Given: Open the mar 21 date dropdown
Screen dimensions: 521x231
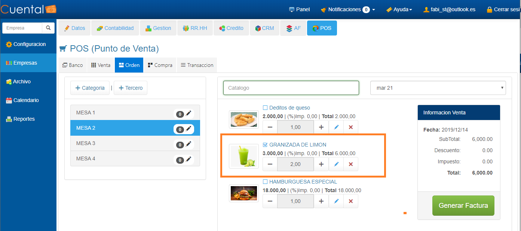Looking at the screenshot, I should pos(438,88).
